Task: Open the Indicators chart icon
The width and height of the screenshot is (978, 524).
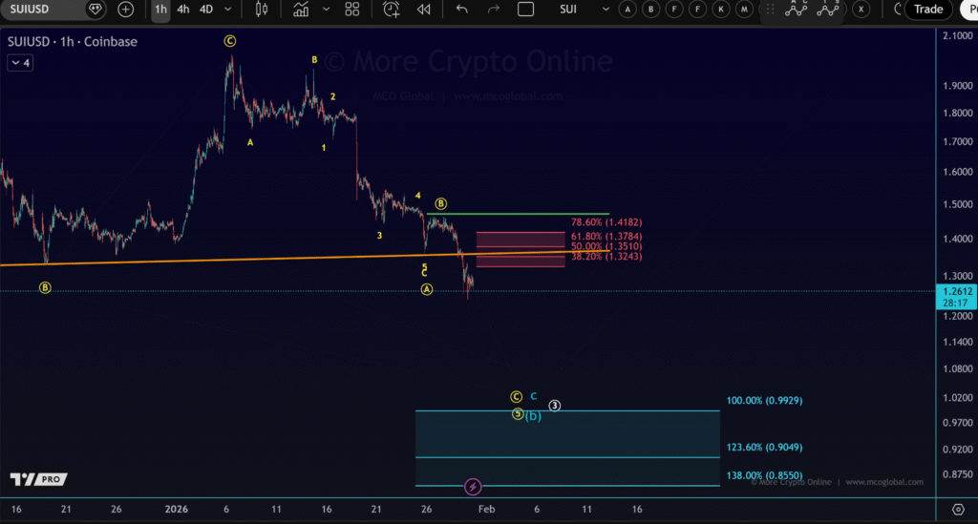Action: tap(301, 10)
